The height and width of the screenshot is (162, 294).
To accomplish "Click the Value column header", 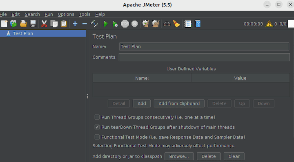I will (x=240, y=78).
